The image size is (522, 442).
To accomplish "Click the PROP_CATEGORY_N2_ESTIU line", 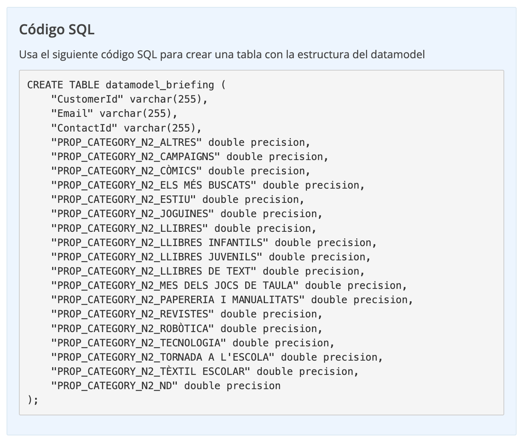I will tap(177, 199).
